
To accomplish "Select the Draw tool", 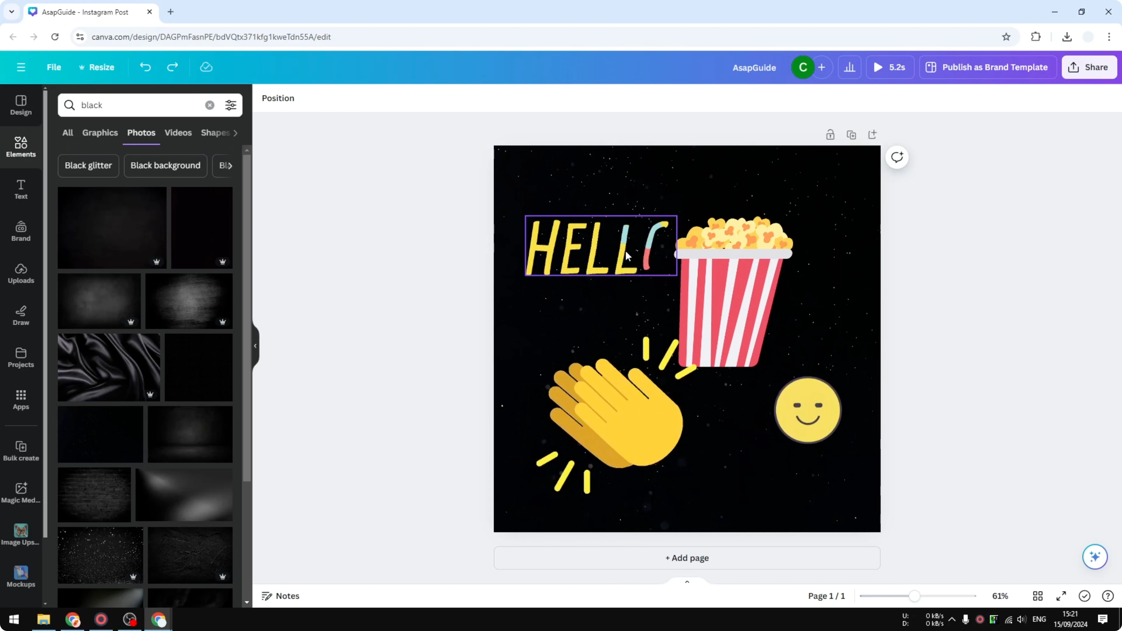I will coord(21,316).
